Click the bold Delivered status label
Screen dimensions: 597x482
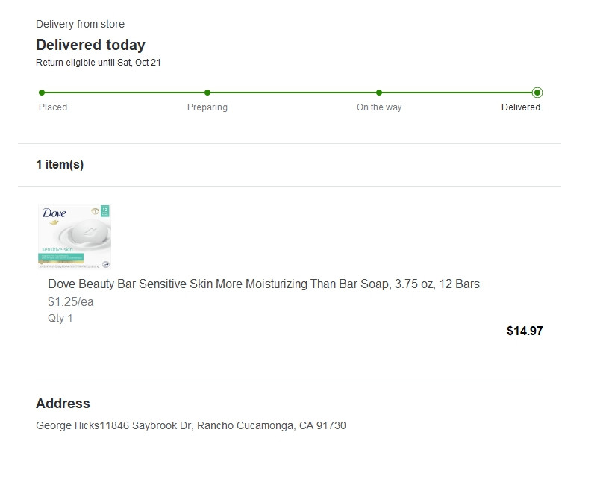[x=521, y=107]
